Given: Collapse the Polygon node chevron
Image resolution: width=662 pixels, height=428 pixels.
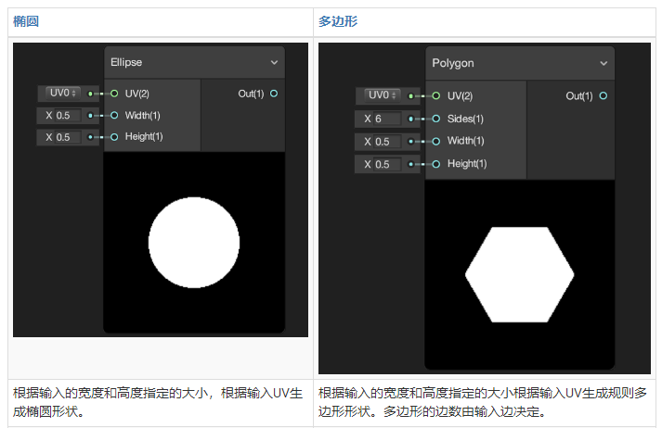Looking at the screenshot, I should [x=604, y=63].
